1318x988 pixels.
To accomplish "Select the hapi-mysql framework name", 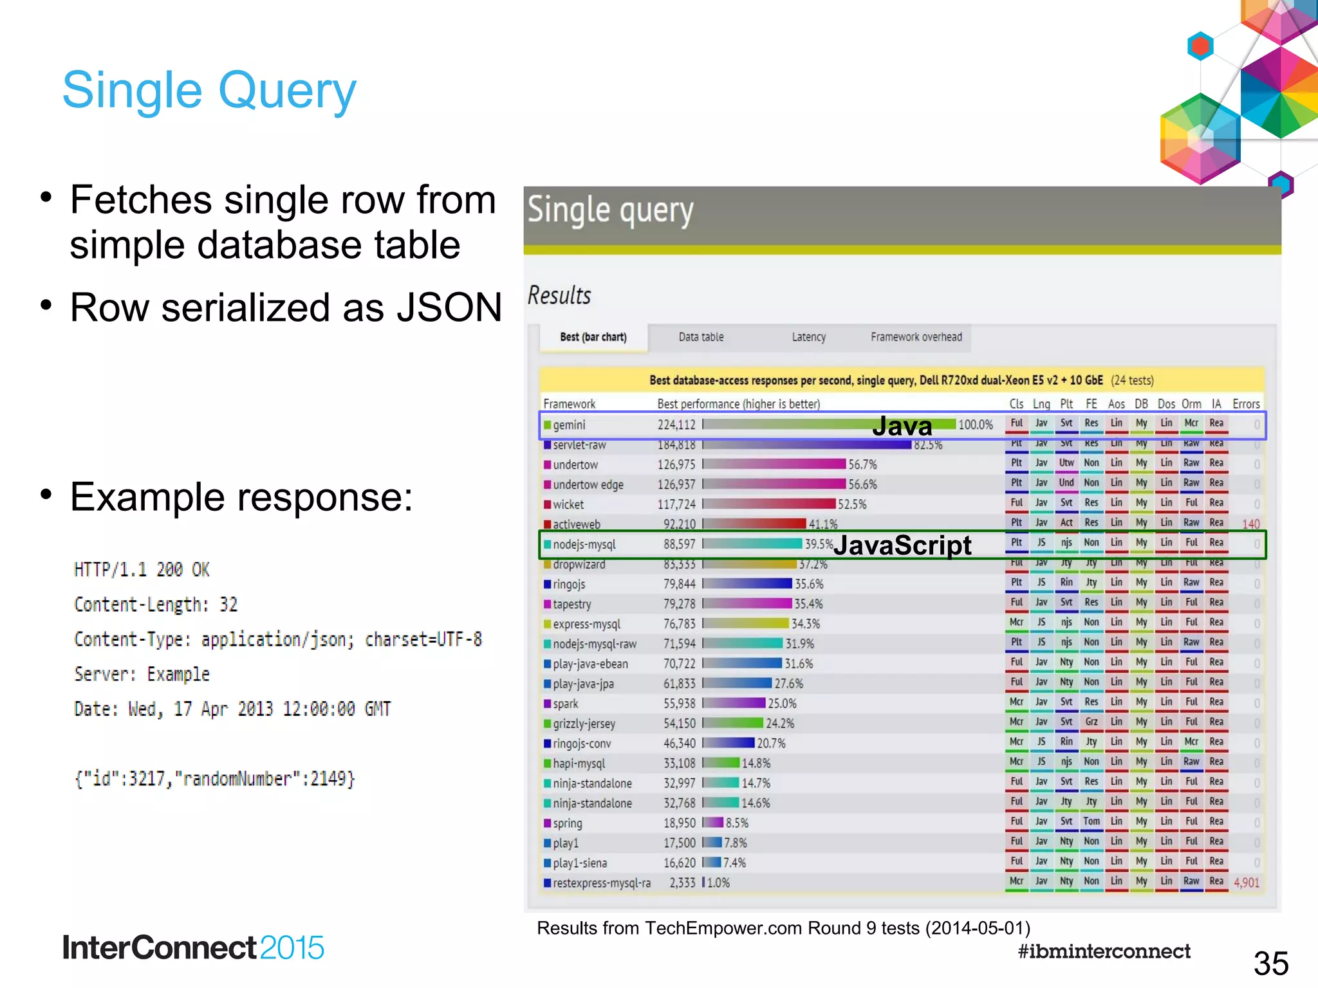I will coord(579,764).
